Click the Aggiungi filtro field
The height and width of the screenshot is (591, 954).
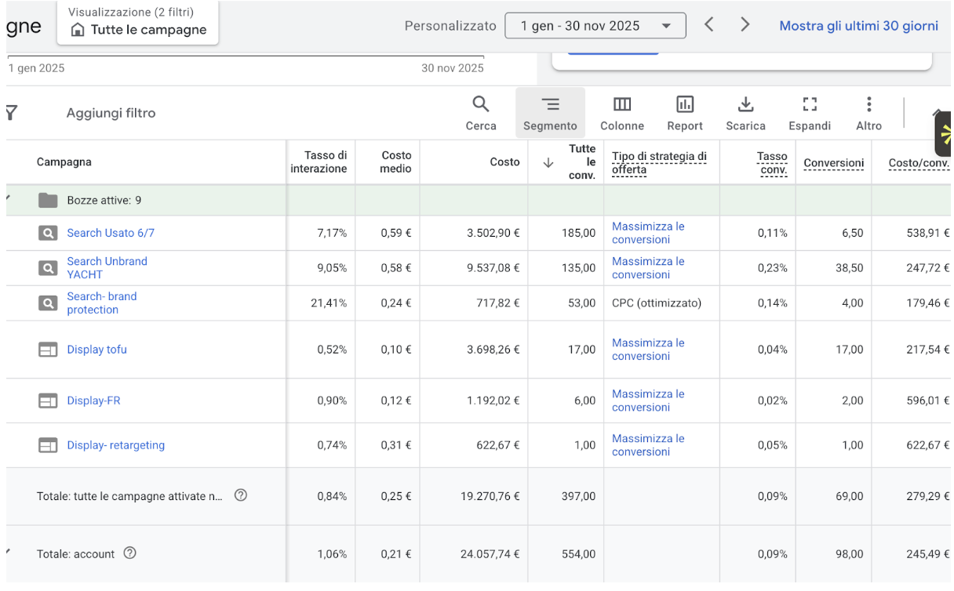point(111,113)
